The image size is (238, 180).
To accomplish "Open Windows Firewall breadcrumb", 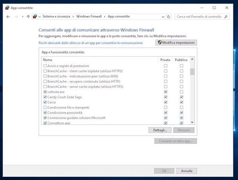I will click(x=89, y=16).
